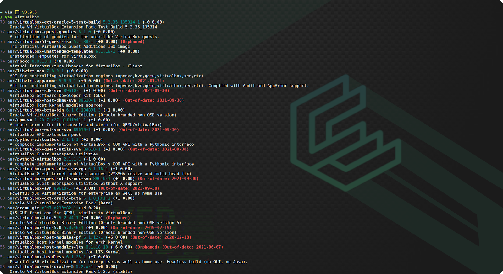Click description mentioning Audit and AppArmor support

159,86
